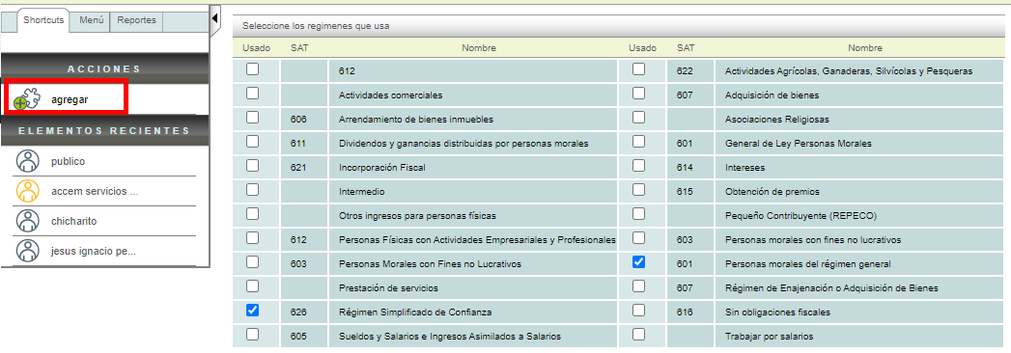
Task: Open recent element accem servicios ...
Action: tap(95, 191)
